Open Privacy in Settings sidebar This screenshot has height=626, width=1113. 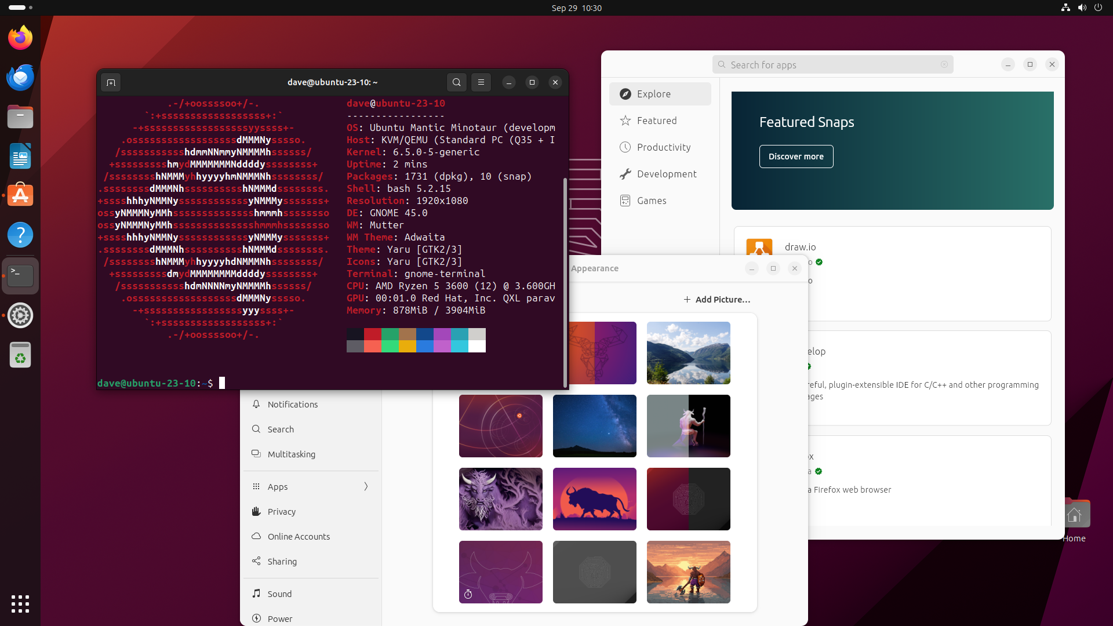[311, 512]
